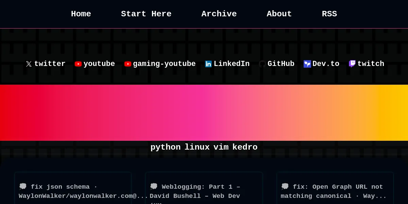
Task: Navigate to the Archive page
Action: point(219,14)
